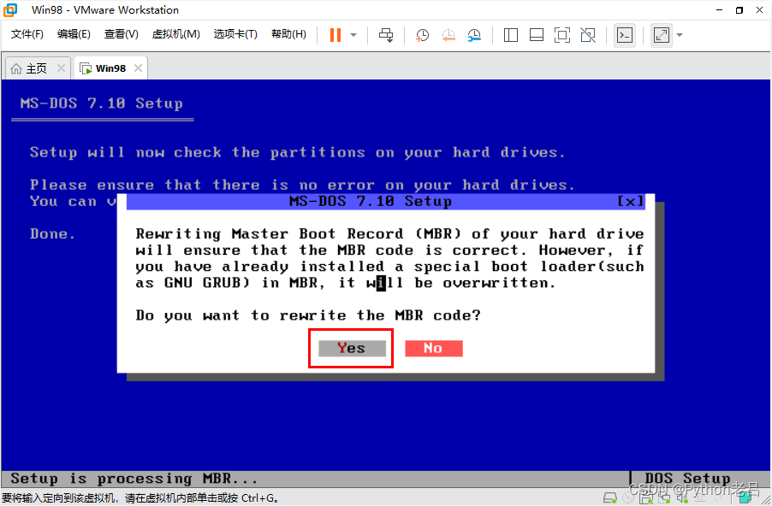
Task: Click the "Done." text
Action: pos(53,233)
